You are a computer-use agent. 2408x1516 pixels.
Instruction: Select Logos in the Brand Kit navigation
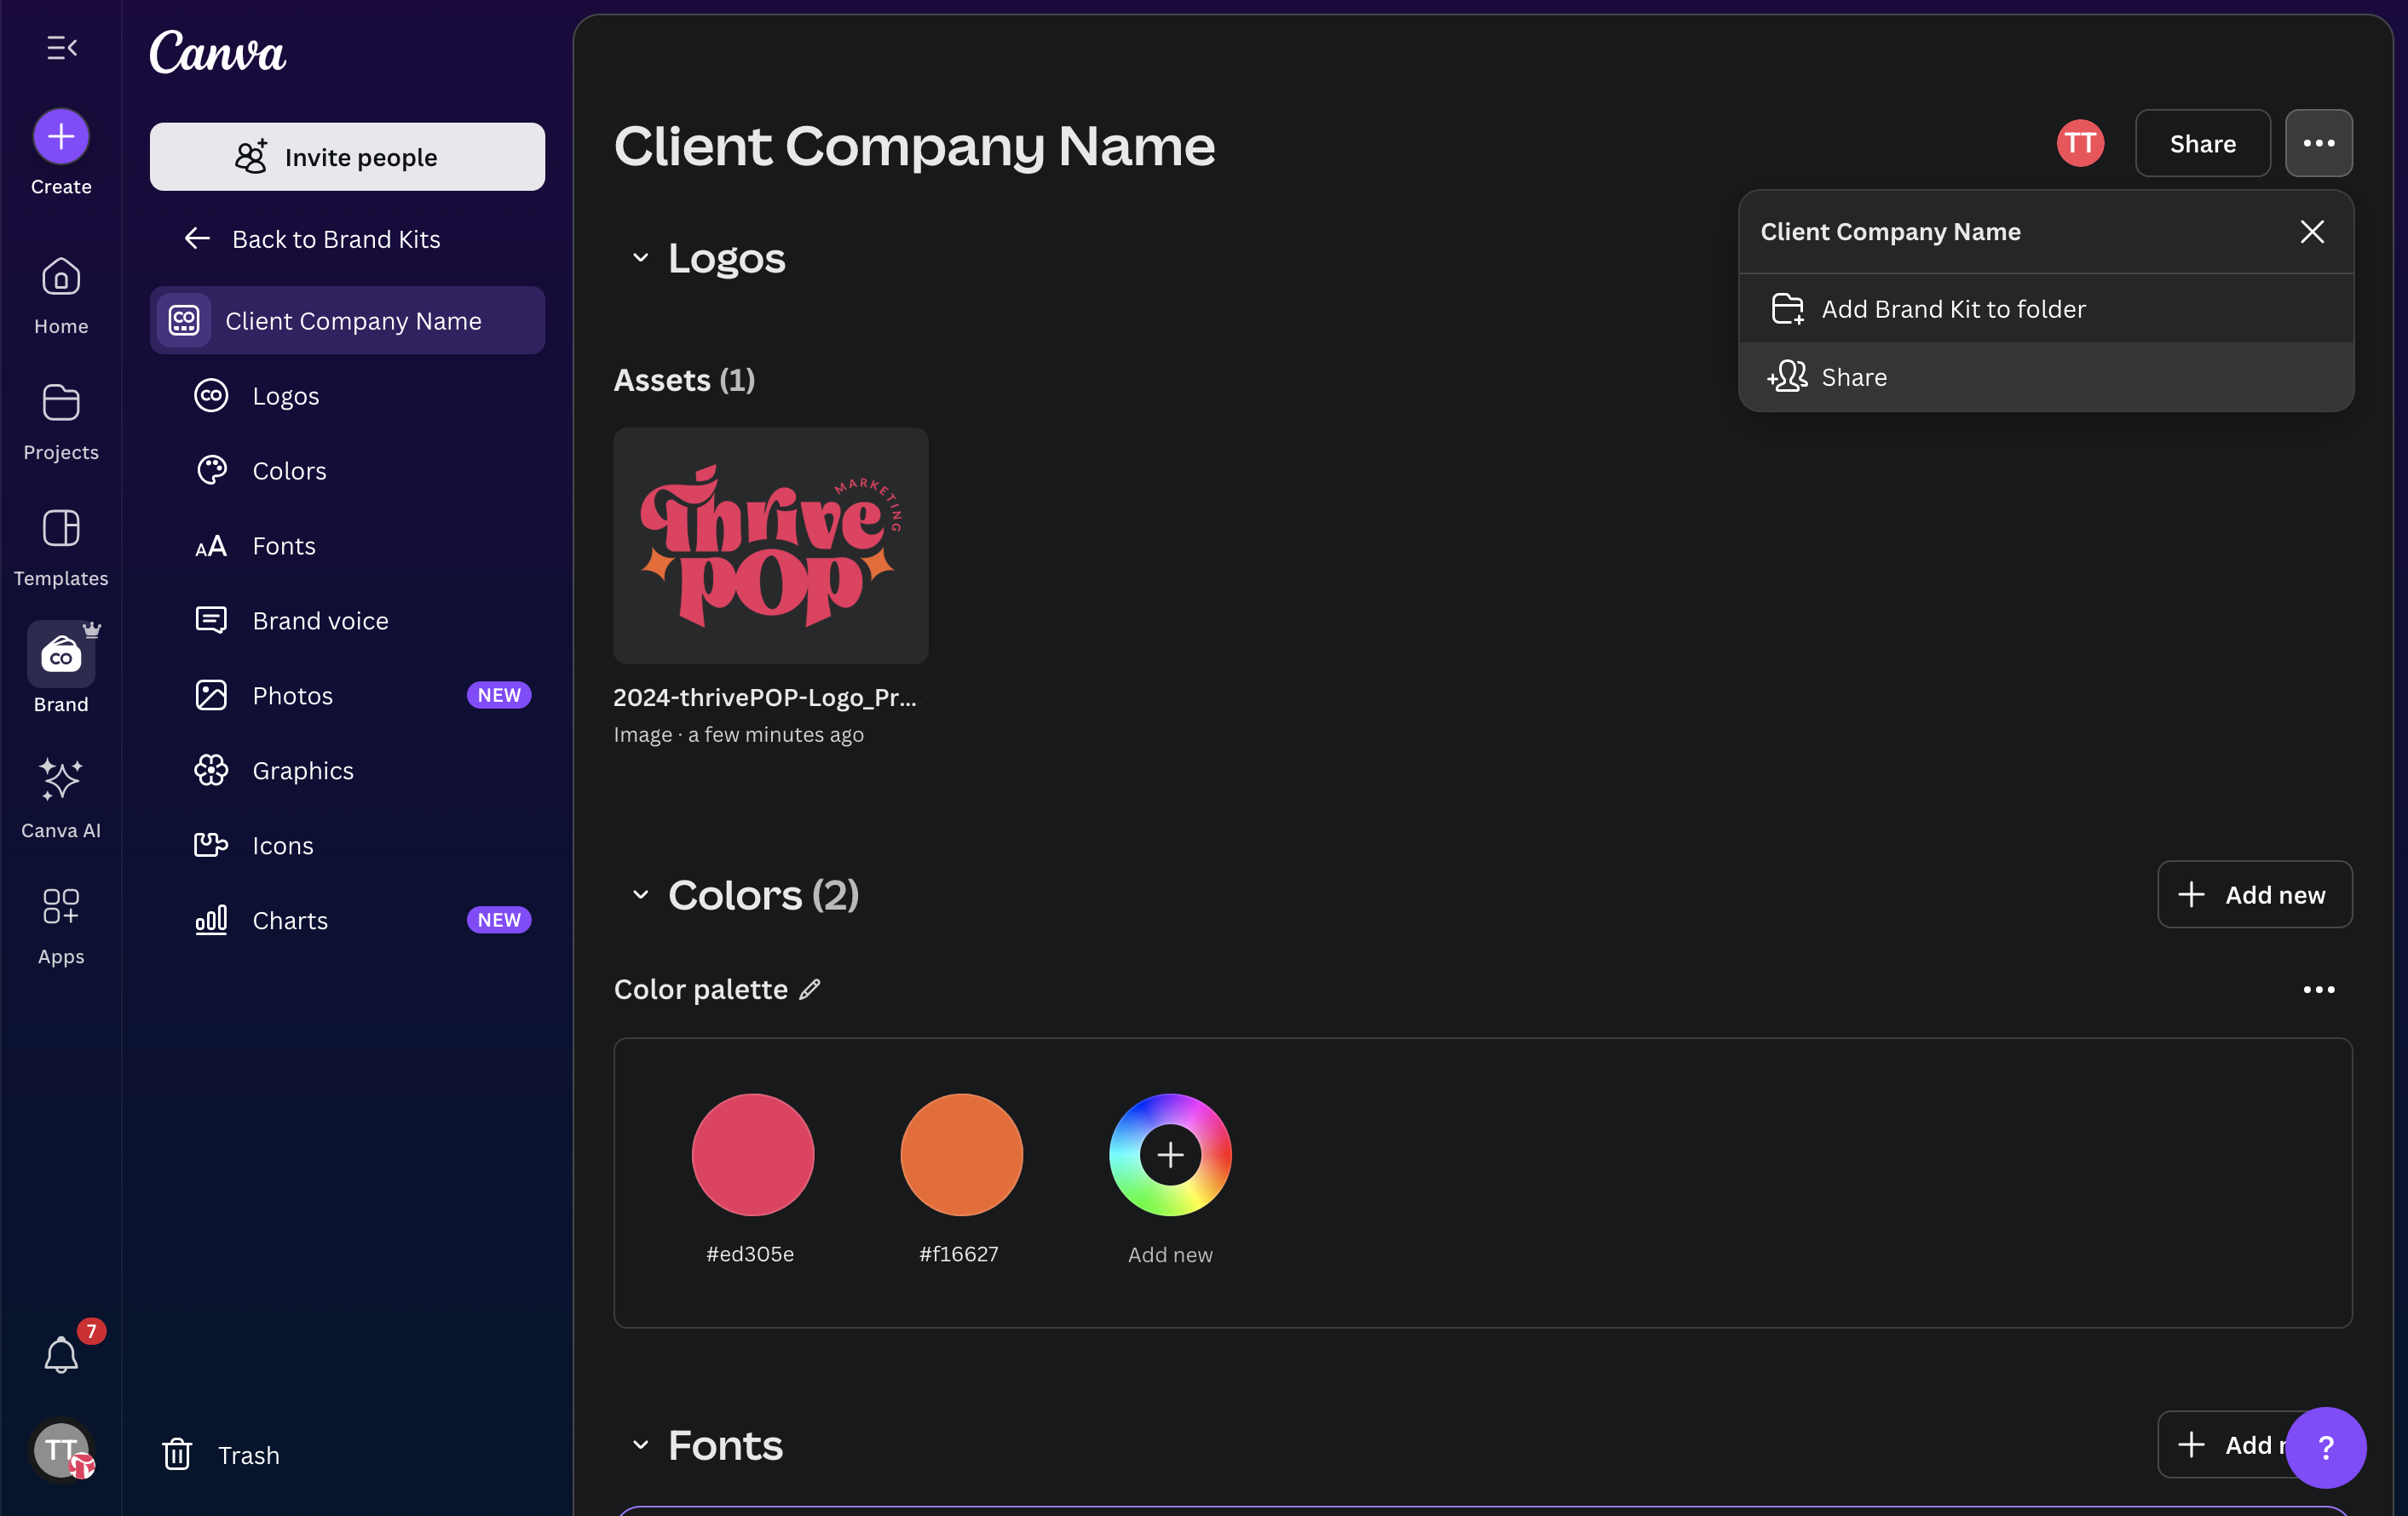coord(347,396)
